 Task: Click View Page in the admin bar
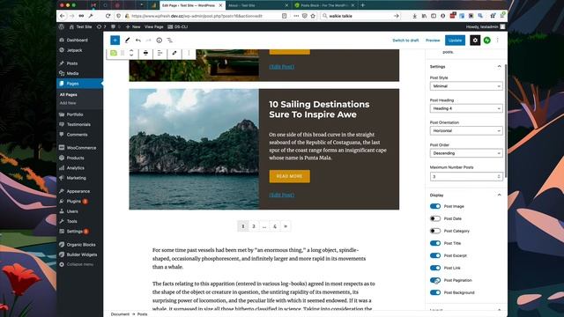click(154, 26)
